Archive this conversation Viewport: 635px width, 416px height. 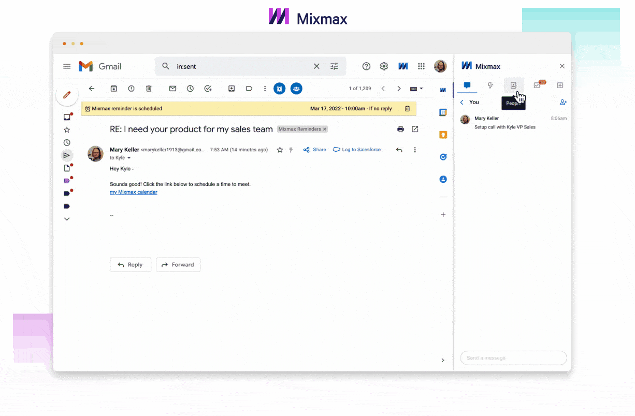(x=114, y=89)
